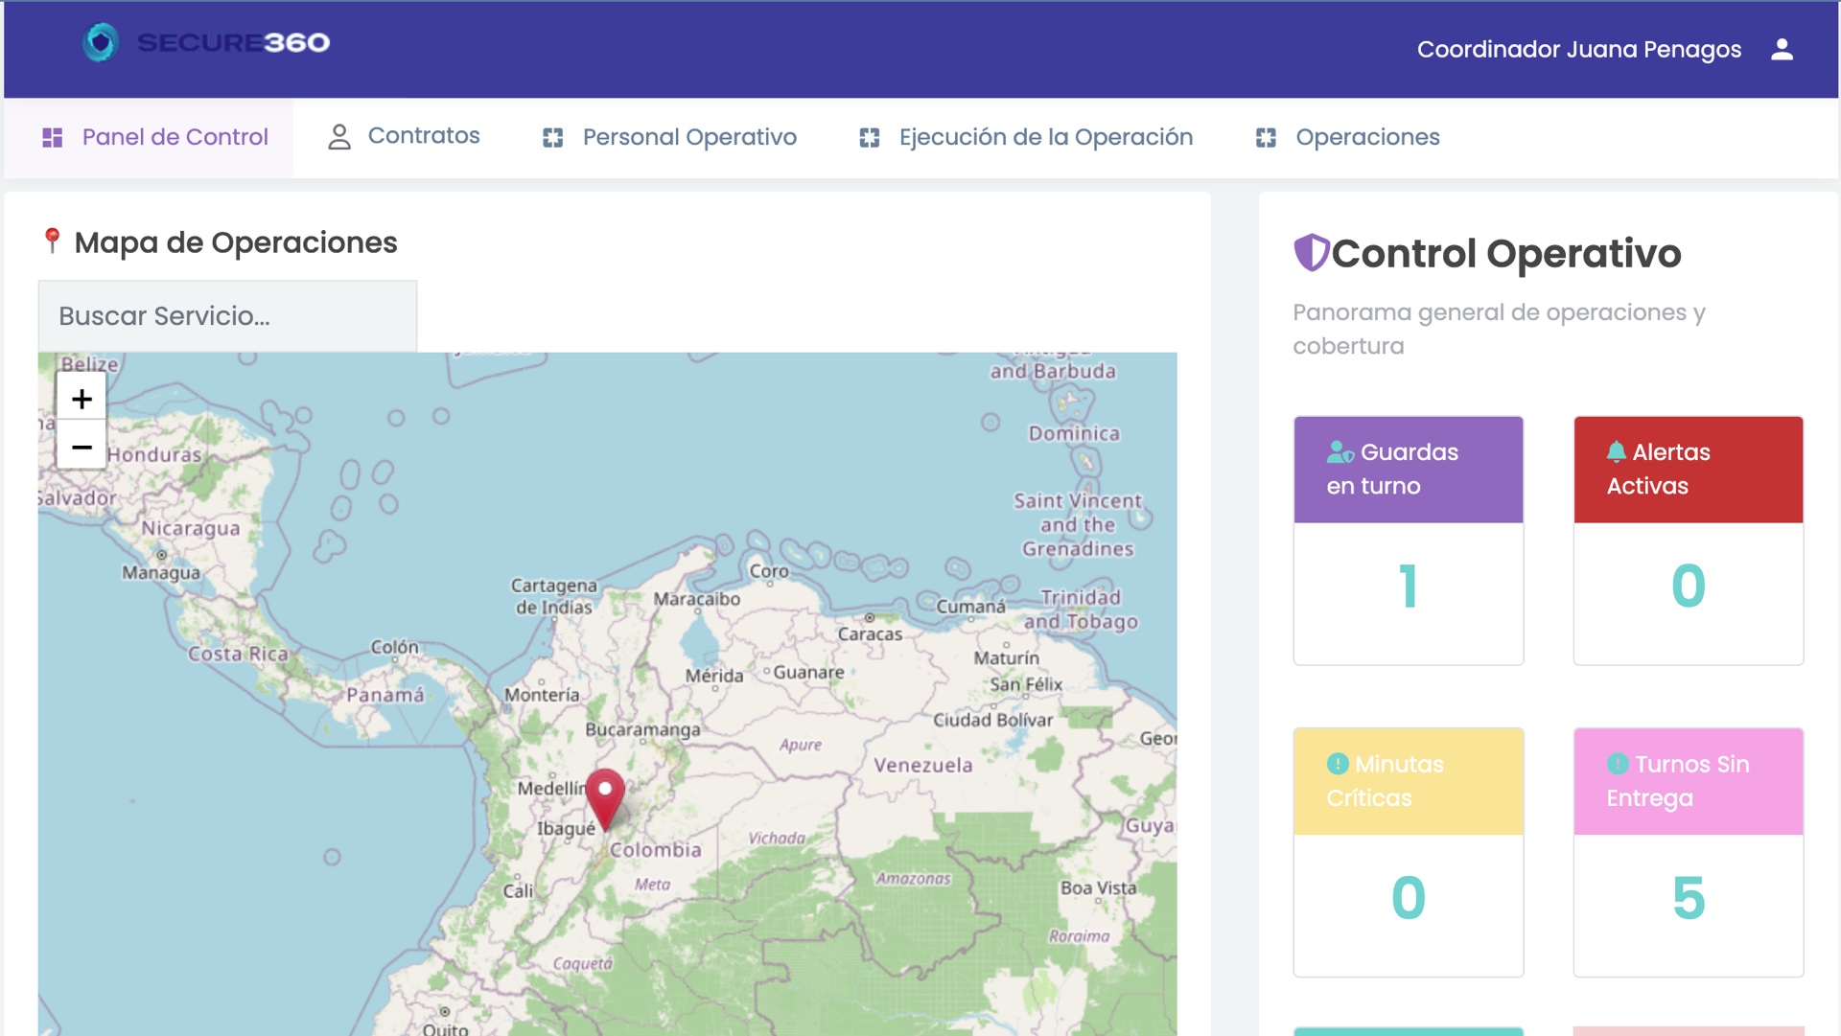Click the Maracaibo label on the map

coord(697,599)
